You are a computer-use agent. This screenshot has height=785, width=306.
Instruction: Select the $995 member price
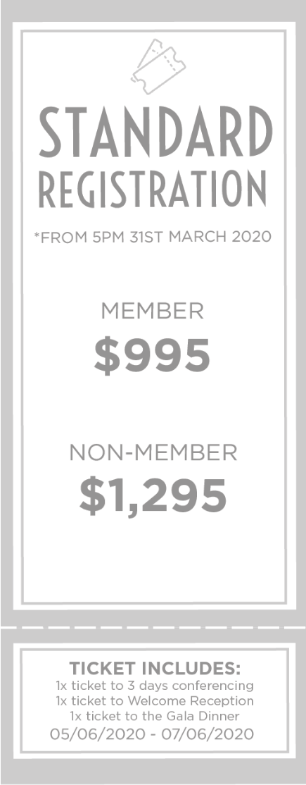click(153, 357)
